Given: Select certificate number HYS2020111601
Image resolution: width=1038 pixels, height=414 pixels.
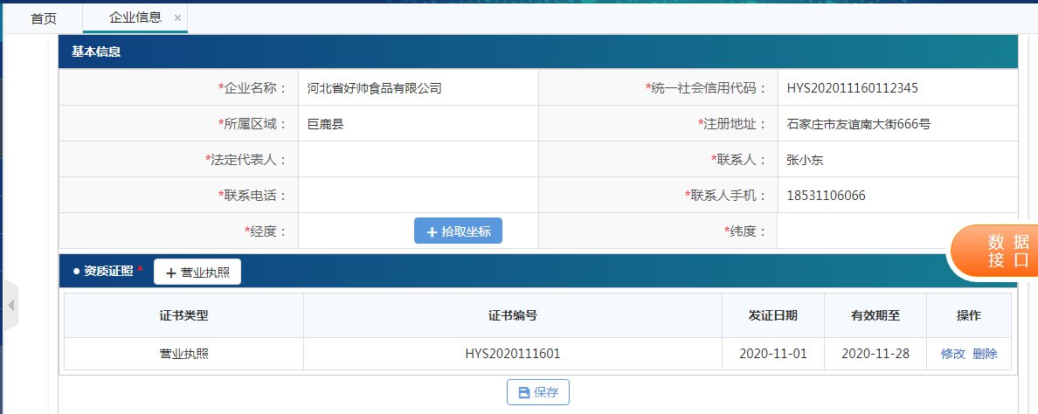Looking at the screenshot, I should 512,354.
